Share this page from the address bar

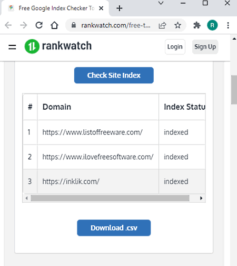[x=162, y=25]
